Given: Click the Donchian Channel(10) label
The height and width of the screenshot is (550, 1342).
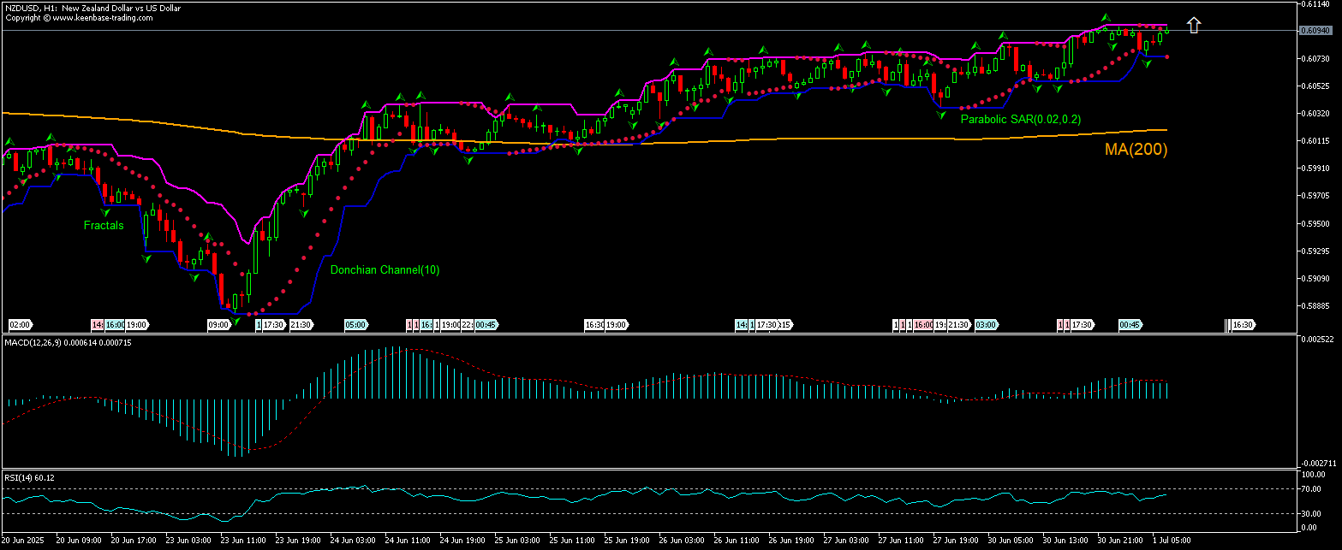Looking at the screenshot, I should tap(385, 269).
